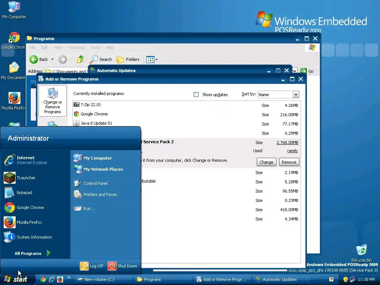The width and height of the screenshot is (380, 285).
Task: Expand the Quick Launch overflow chevron
Action: (x=69, y=278)
